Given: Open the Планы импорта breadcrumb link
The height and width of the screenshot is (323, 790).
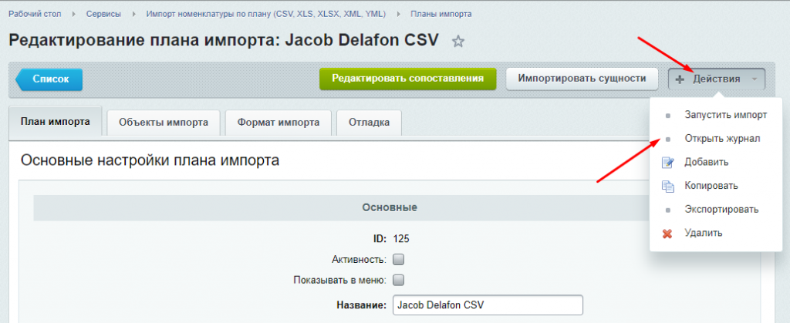Looking at the screenshot, I should pyautogui.click(x=441, y=14).
